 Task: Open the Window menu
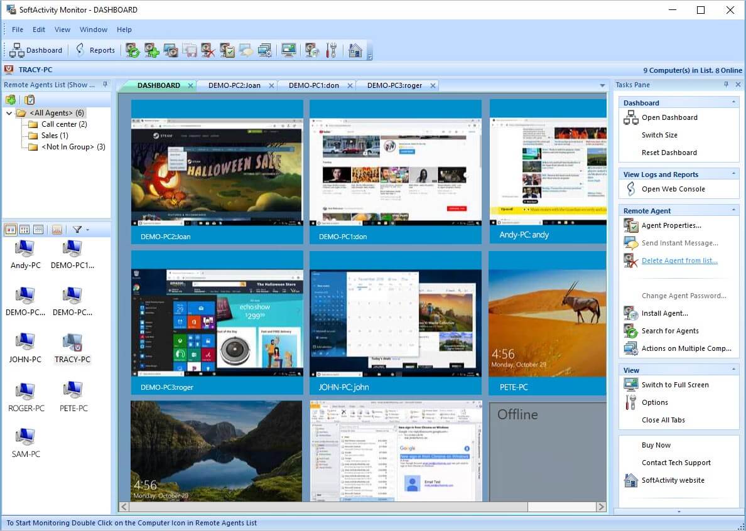93,29
